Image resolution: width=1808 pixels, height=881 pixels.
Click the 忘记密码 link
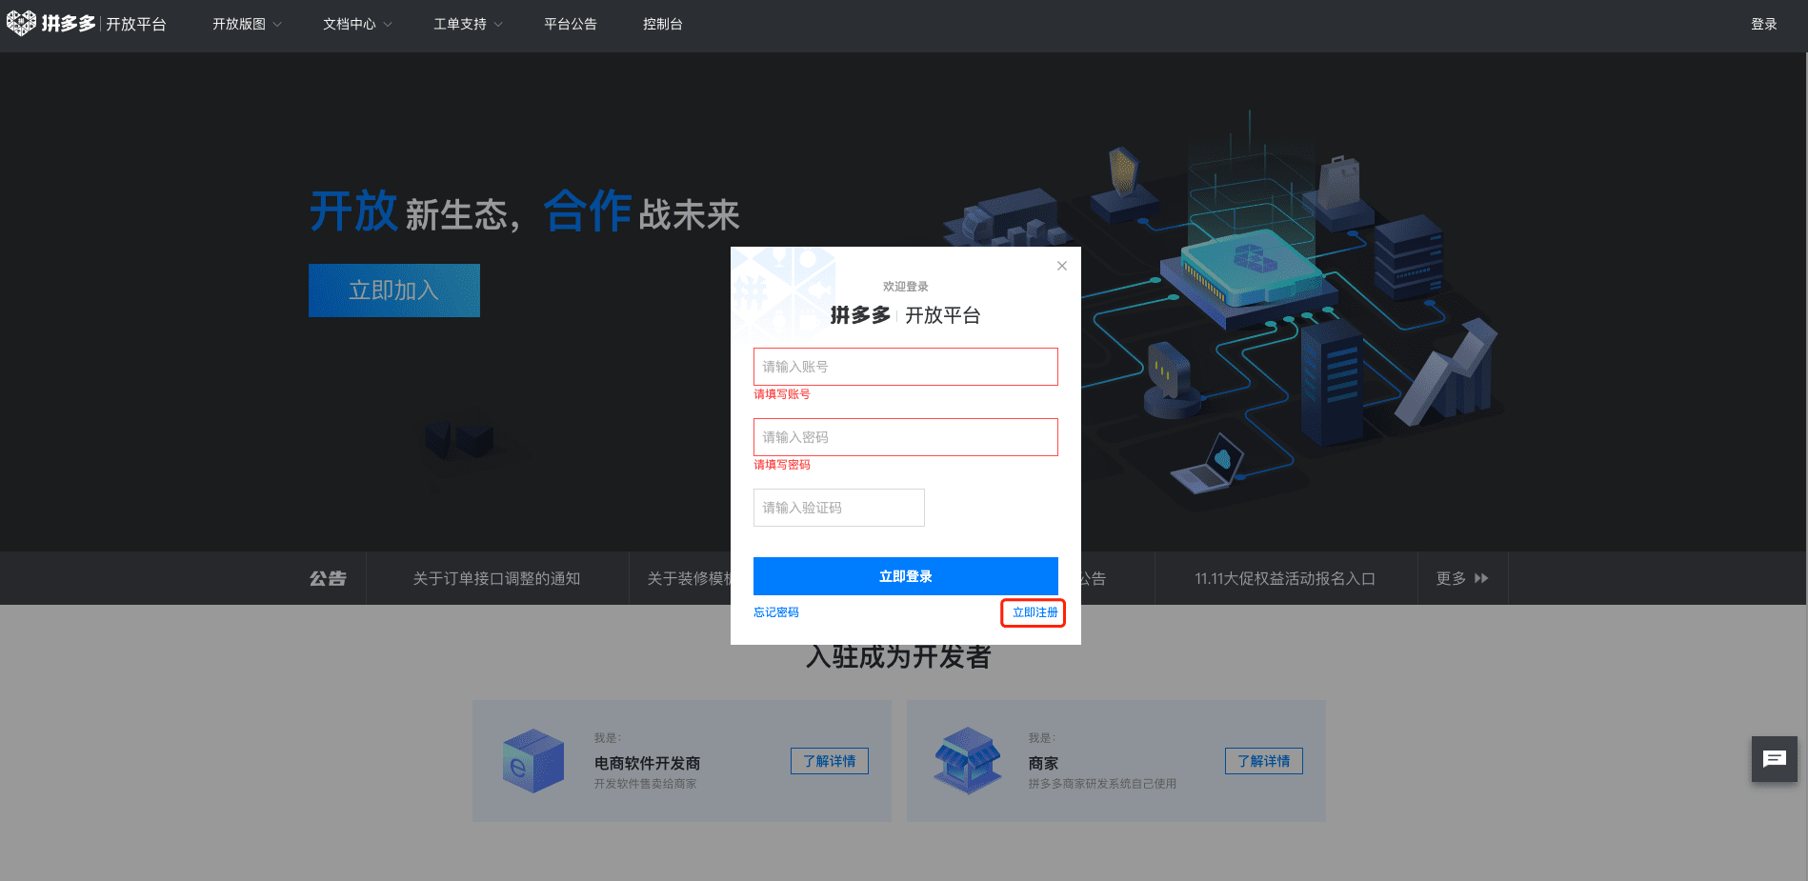click(x=776, y=612)
